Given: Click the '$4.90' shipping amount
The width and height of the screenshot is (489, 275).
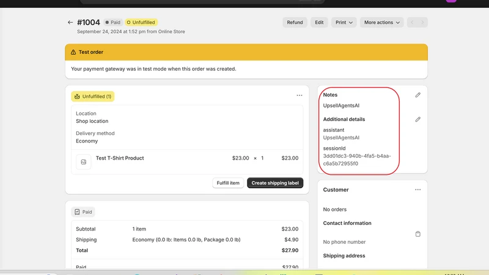Looking at the screenshot, I should point(292,240).
